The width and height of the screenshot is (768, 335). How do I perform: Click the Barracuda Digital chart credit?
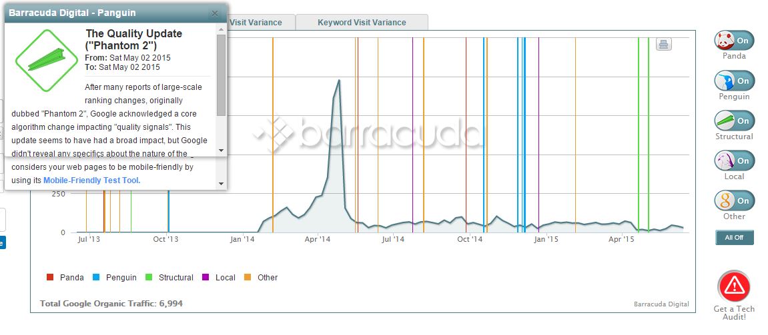(x=661, y=304)
